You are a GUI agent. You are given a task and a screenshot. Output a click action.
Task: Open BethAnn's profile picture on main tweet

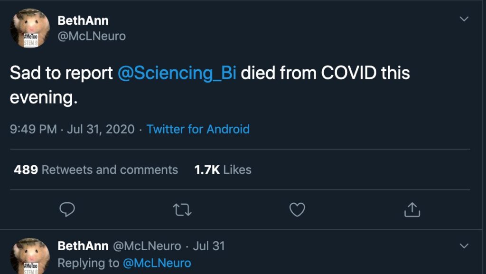click(x=30, y=28)
